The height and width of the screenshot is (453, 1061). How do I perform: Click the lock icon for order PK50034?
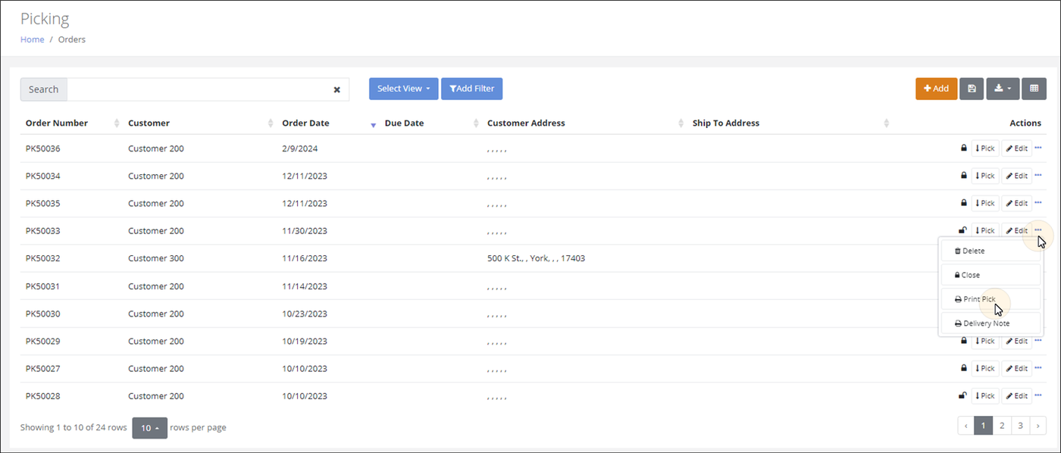pyautogui.click(x=964, y=176)
